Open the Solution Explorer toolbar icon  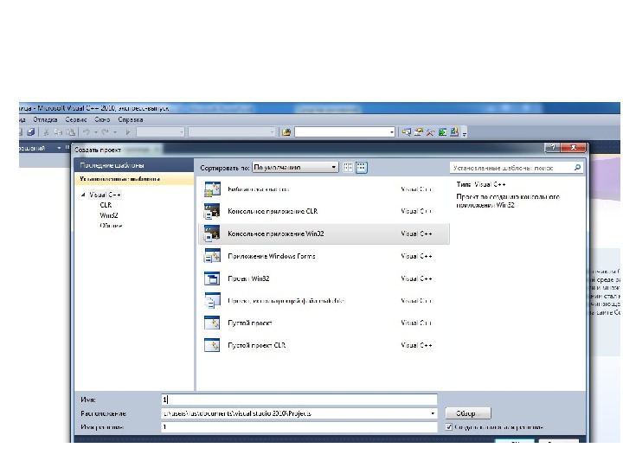[406, 132]
